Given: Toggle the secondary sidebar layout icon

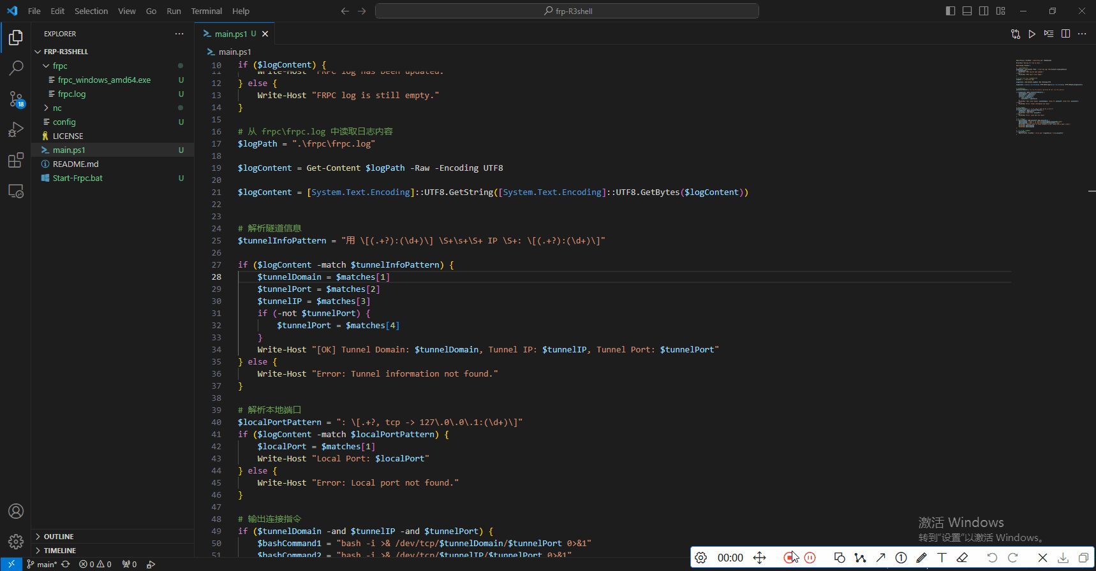Looking at the screenshot, I should click(984, 11).
